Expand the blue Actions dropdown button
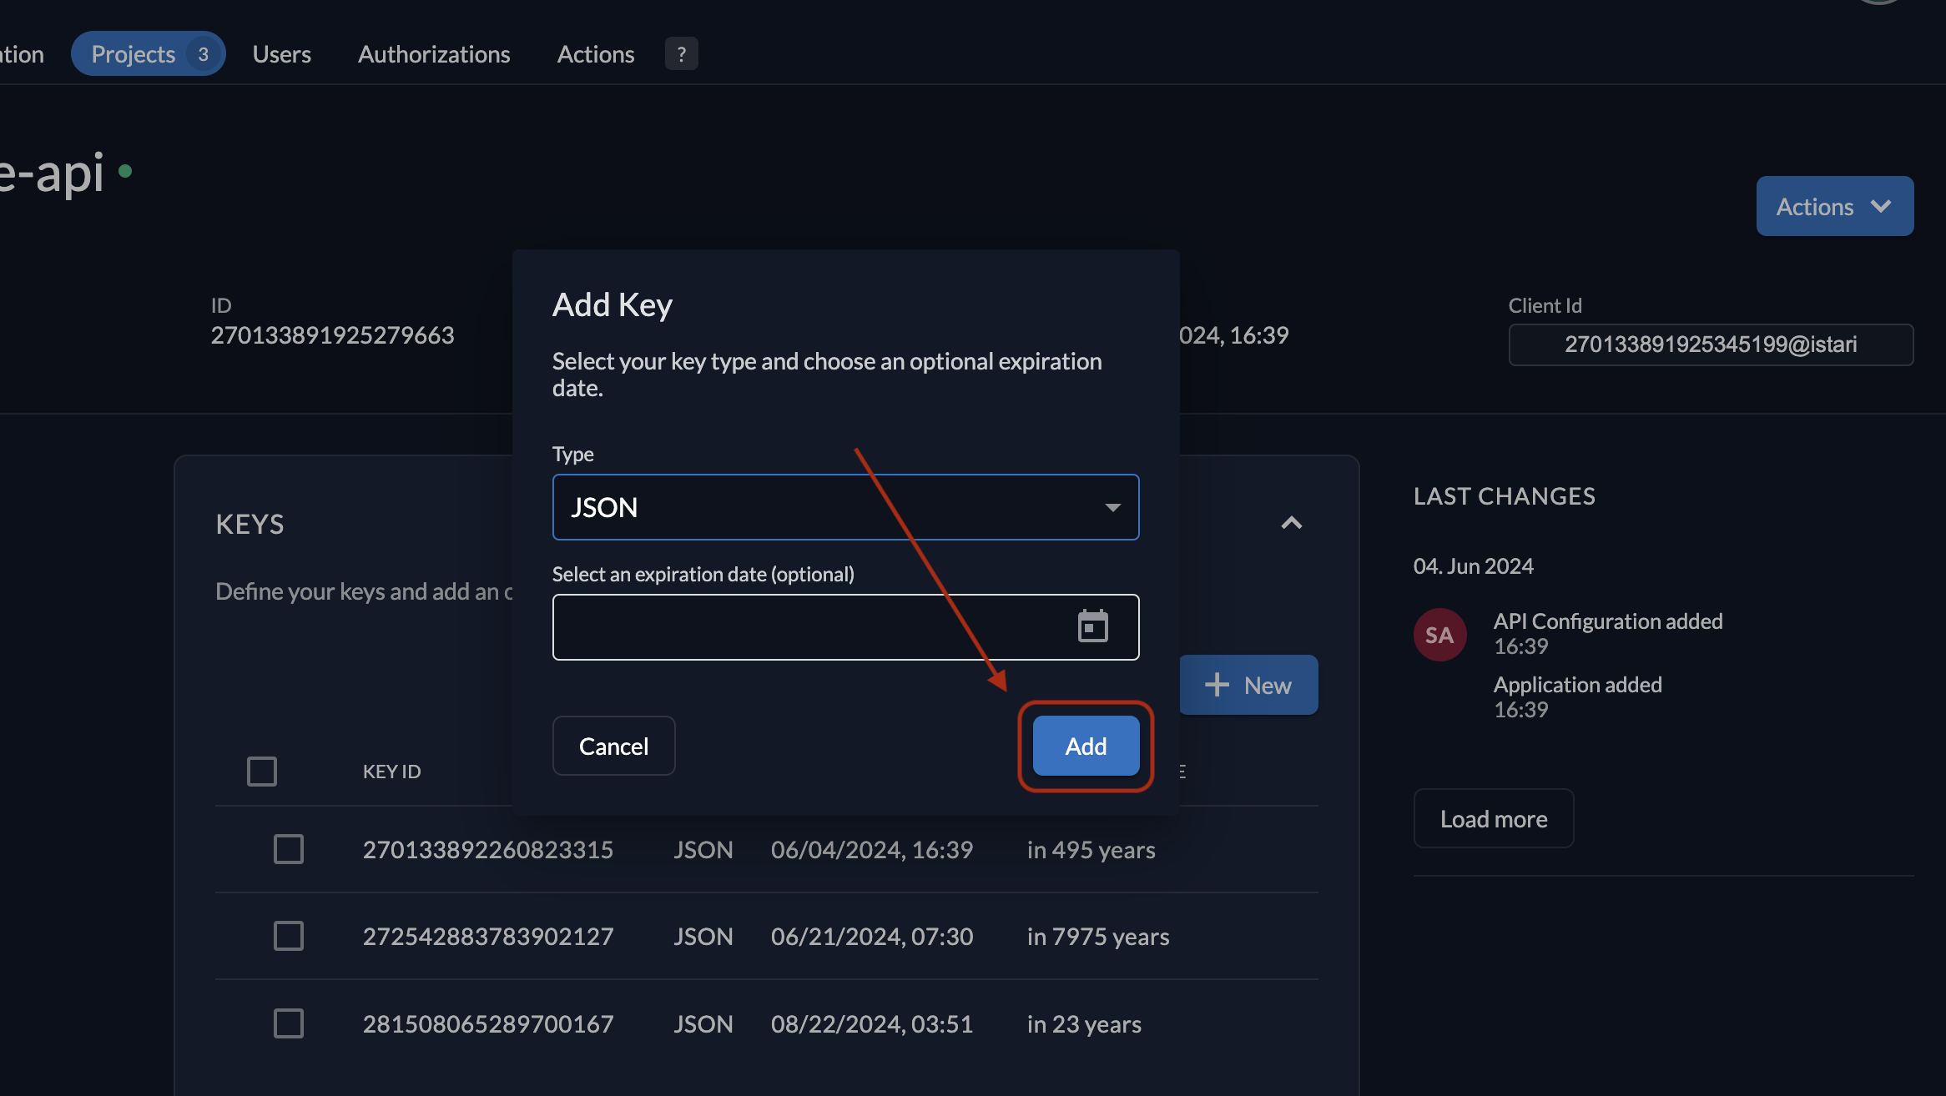The width and height of the screenshot is (1946, 1096). [x=1834, y=206]
